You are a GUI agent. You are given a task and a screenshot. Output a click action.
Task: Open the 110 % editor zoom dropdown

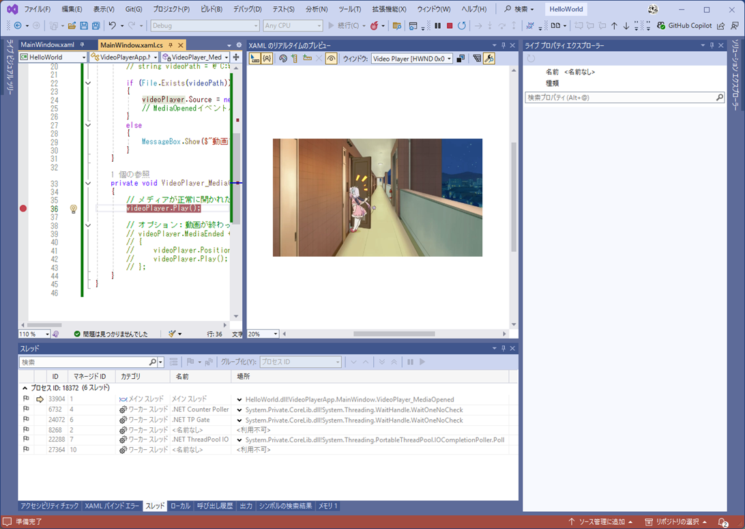pos(46,334)
